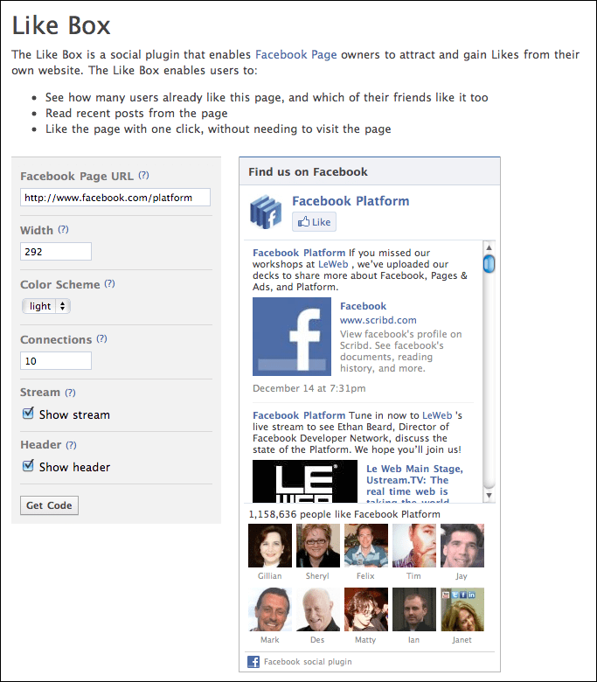Image resolution: width=597 pixels, height=682 pixels.
Task: Click the stream scrollbar thumb
Action: coord(489,263)
